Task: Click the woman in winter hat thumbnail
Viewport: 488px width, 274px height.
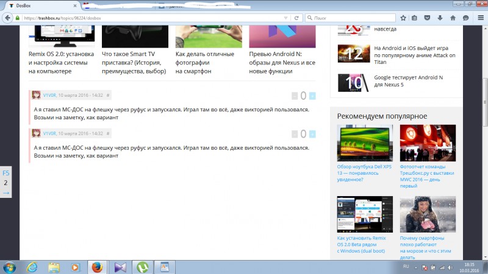Action: coord(428,214)
